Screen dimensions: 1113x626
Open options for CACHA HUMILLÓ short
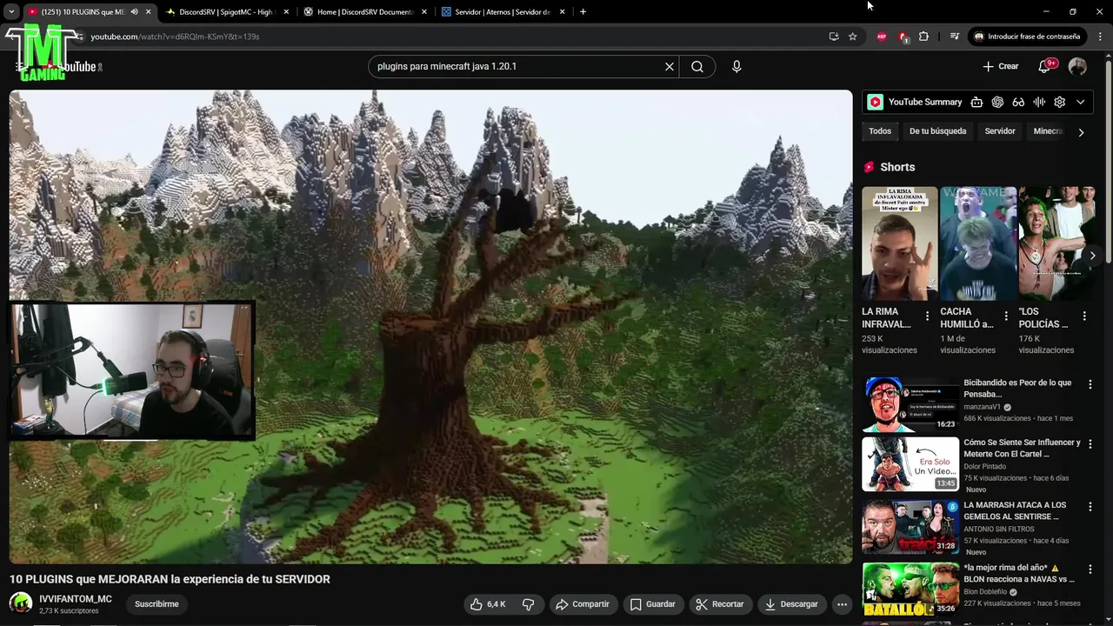[1006, 316]
